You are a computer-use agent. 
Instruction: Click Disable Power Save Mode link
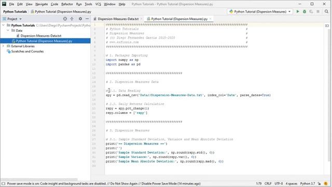[159, 183]
